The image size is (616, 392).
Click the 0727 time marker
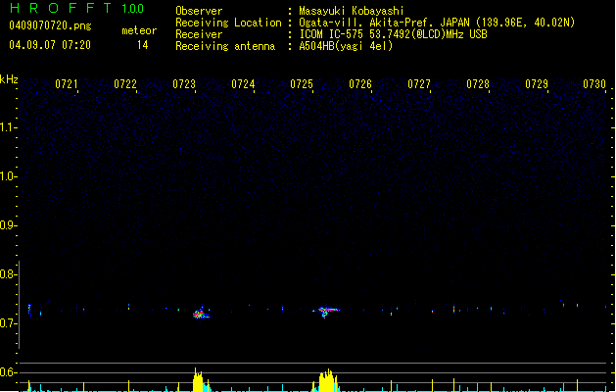(x=419, y=84)
